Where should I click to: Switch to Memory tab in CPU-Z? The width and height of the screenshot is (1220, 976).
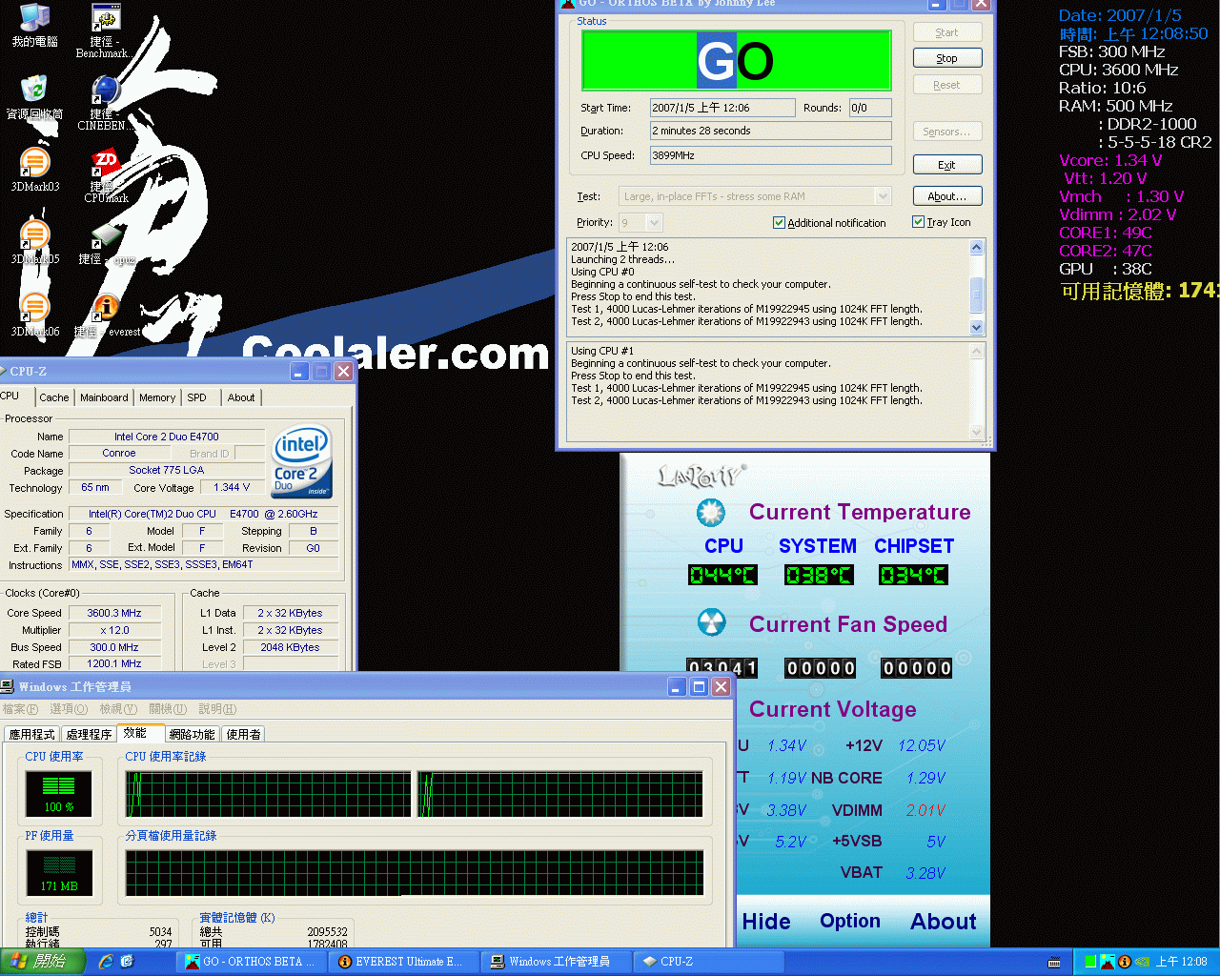coord(157,397)
